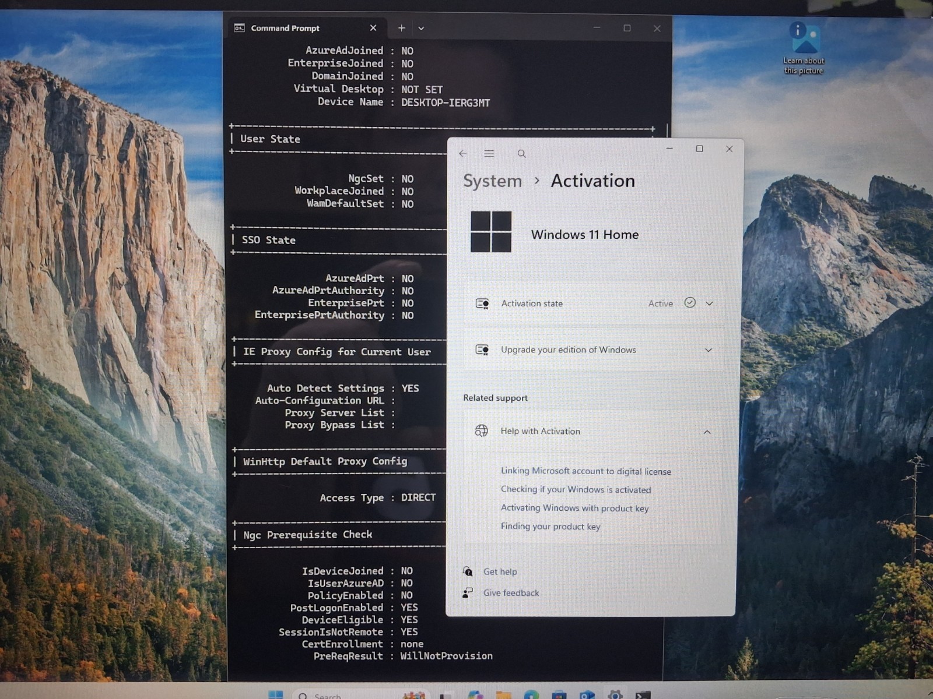Click the Get help link
Viewport: 933px width, 699px height.
point(500,571)
